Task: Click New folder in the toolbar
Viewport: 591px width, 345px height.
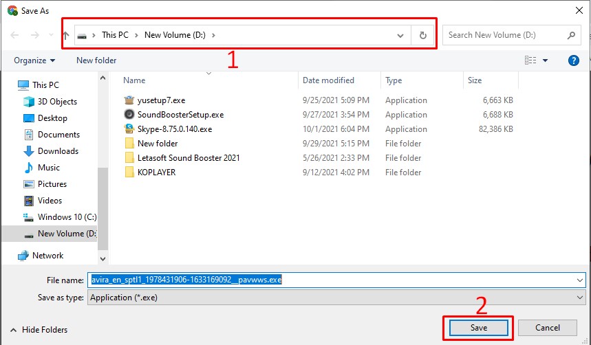Action: click(x=96, y=60)
